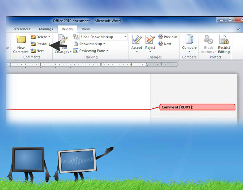This screenshot has height=190, width=243.
Task: Click the Block Authors icon
Action: point(208,40)
